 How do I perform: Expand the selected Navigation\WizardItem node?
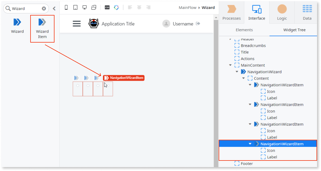[x=250, y=144]
